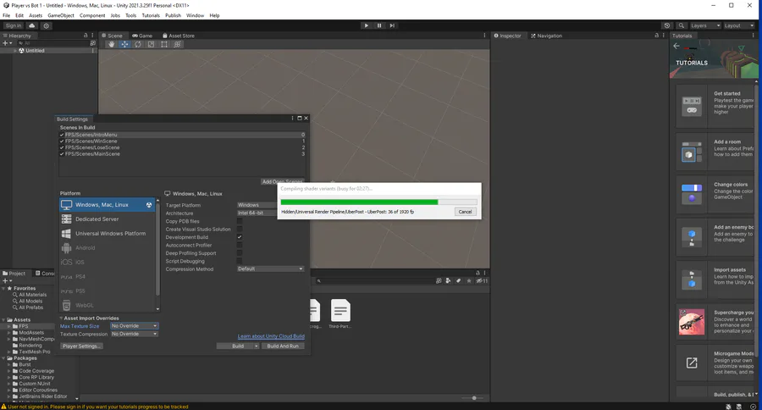762x410 pixels.
Task: Open the Texture Compression dropdown
Action: coord(134,334)
